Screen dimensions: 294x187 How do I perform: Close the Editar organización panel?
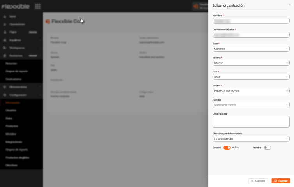[x=290, y=5]
